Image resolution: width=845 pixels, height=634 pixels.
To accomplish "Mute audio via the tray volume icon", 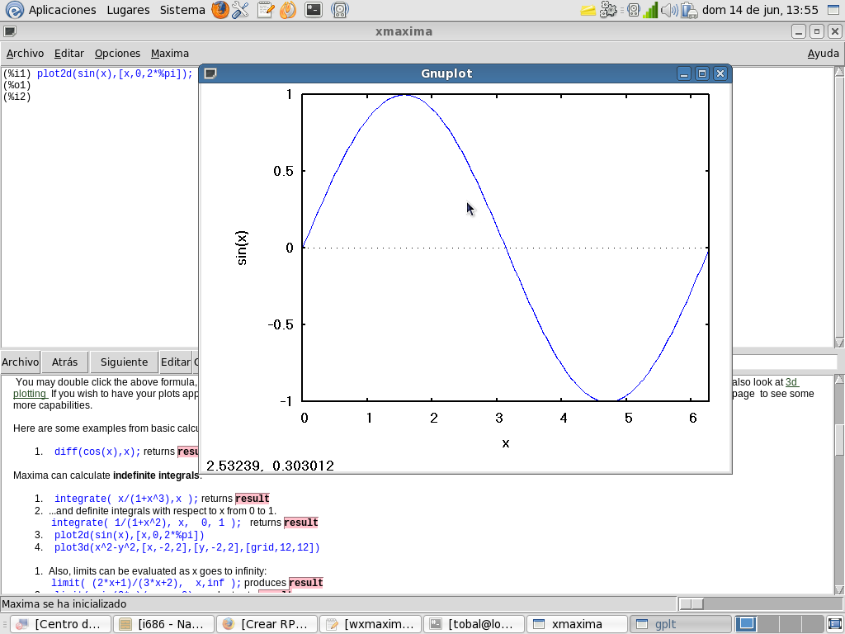I will click(x=670, y=10).
